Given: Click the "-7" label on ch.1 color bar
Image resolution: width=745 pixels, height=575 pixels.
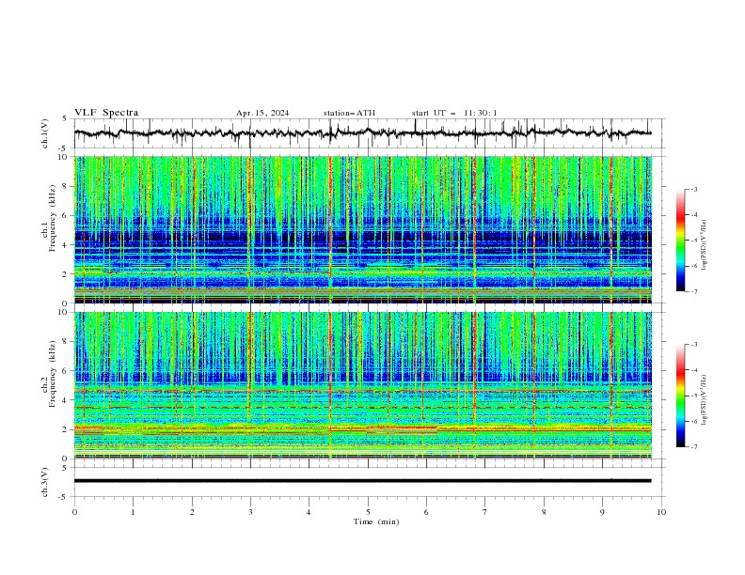Looking at the screenshot, I should point(694,291).
